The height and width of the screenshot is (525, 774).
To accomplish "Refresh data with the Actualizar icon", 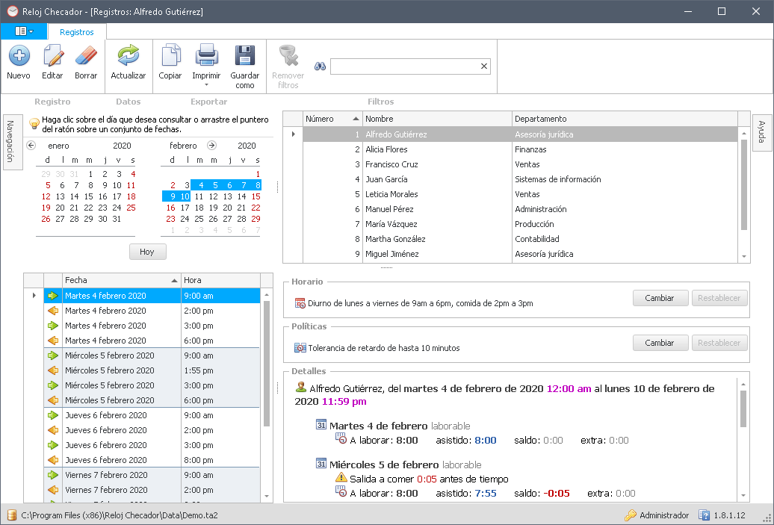I will pos(129,57).
